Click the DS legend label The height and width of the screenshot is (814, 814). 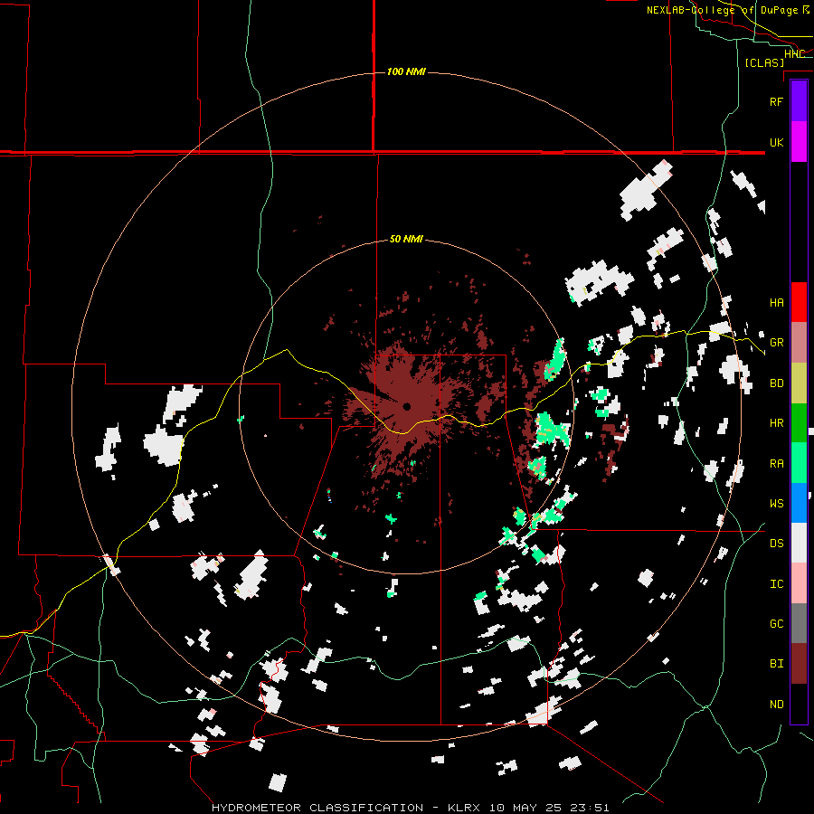pos(776,544)
